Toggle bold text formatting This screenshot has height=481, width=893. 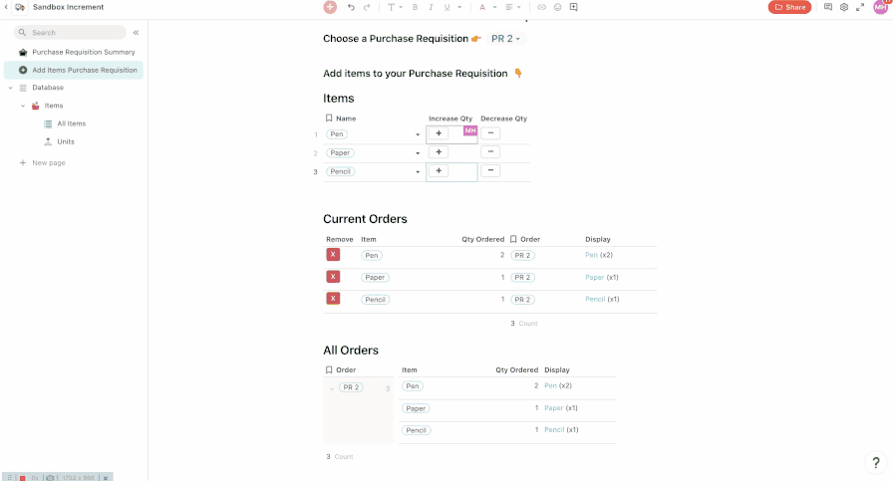pyautogui.click(x=415, y=7)
